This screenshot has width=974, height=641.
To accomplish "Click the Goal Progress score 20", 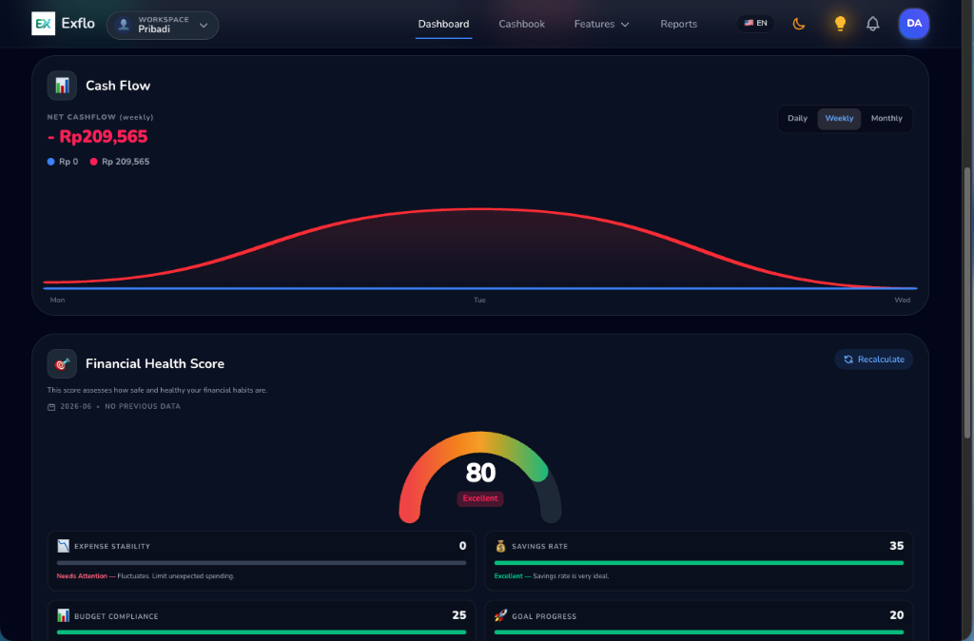I will (x=896, y=615).
